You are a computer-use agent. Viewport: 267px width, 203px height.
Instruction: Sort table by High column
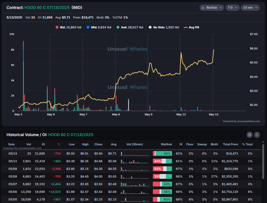click(85, 144)
